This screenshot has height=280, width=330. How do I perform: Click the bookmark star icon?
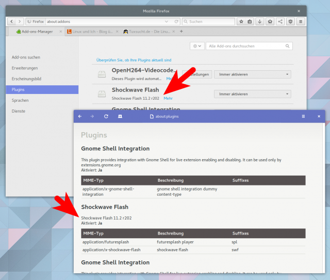(x=241, y=22)
